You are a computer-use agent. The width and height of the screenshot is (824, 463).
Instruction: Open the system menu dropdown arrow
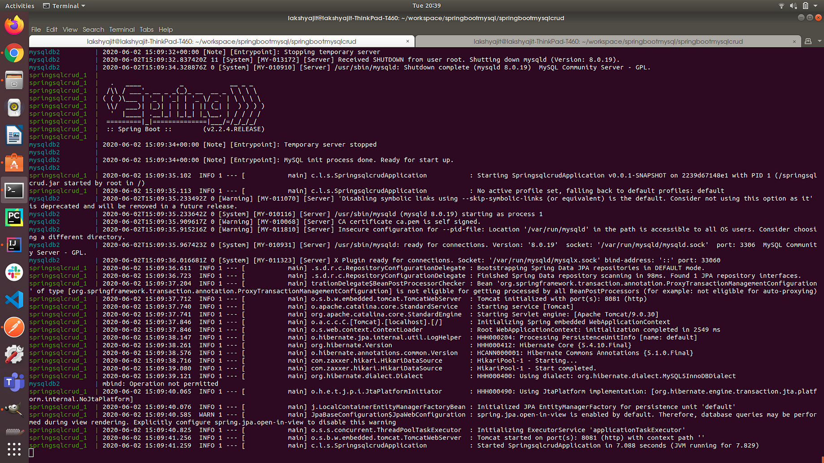coord(815,6)
